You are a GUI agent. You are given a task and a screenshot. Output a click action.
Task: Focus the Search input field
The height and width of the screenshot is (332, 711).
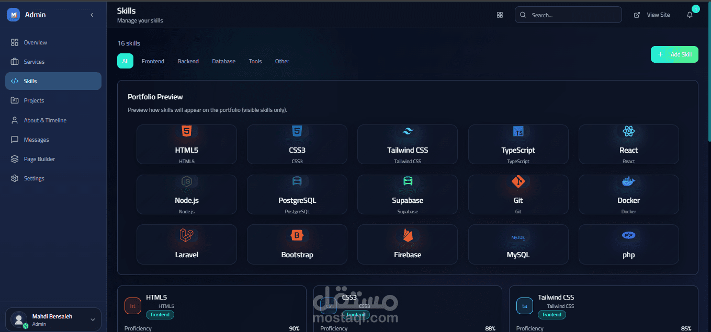(x=568, y=15)
